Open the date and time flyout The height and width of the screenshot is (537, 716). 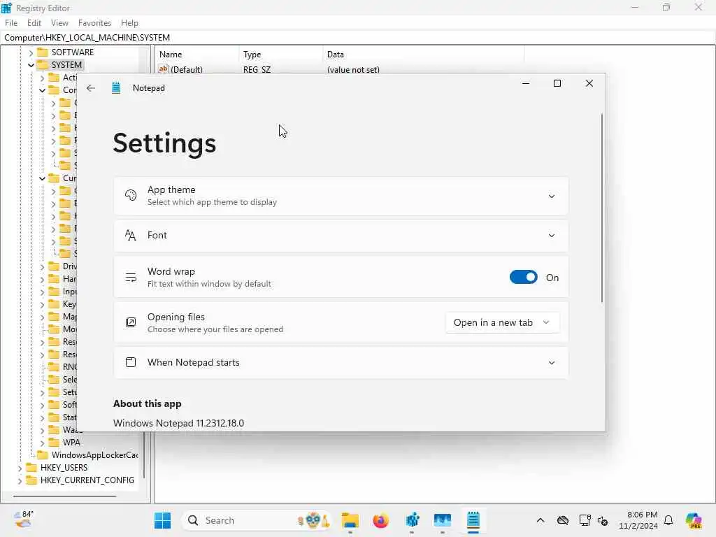(638, 520)
